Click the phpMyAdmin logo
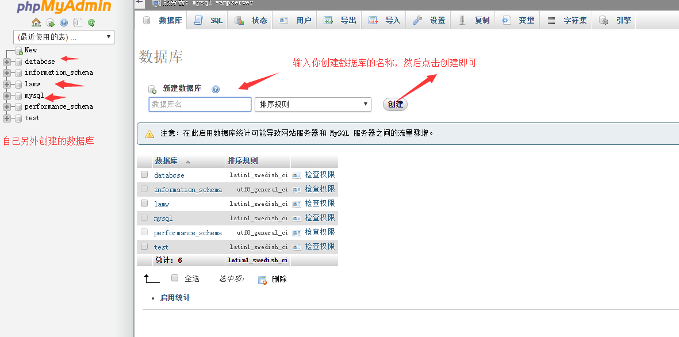Image resolution: width=679 pixels, height=337 pixels. [64, 6]
